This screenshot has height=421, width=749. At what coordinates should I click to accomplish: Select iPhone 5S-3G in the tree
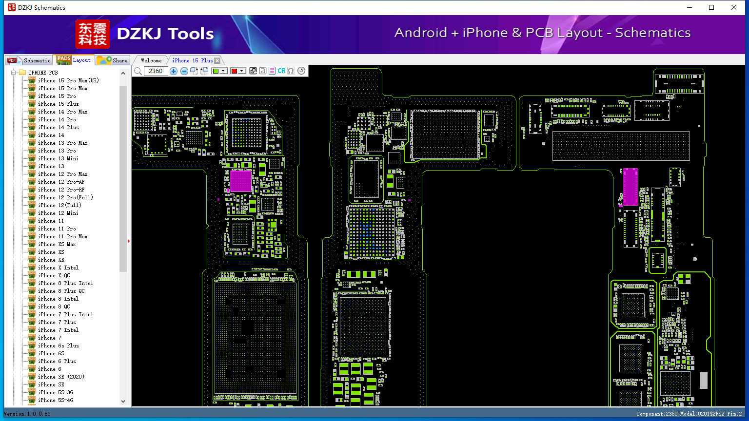point(56,392)
